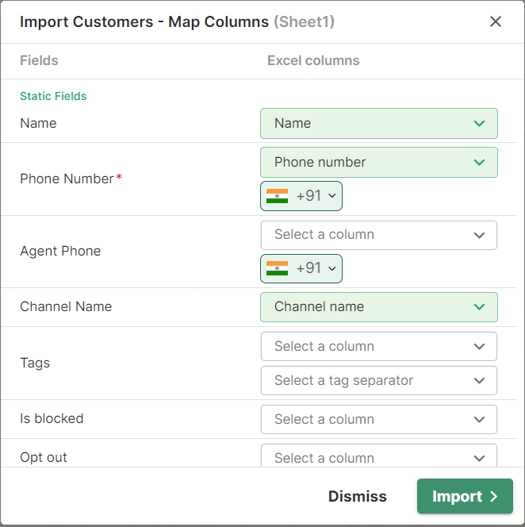The height and width of the screenshot is (527, 525).
Task: Select a column for Is blocked field
Action: pos(378,419)
